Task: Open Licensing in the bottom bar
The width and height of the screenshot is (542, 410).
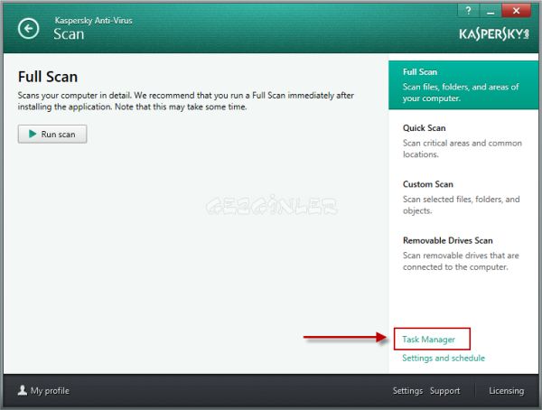Action: tap(507, 391)
